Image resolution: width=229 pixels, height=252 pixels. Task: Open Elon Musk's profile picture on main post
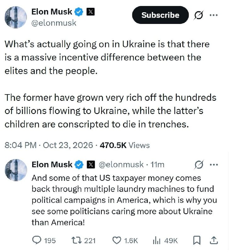[x=15, y=17]
